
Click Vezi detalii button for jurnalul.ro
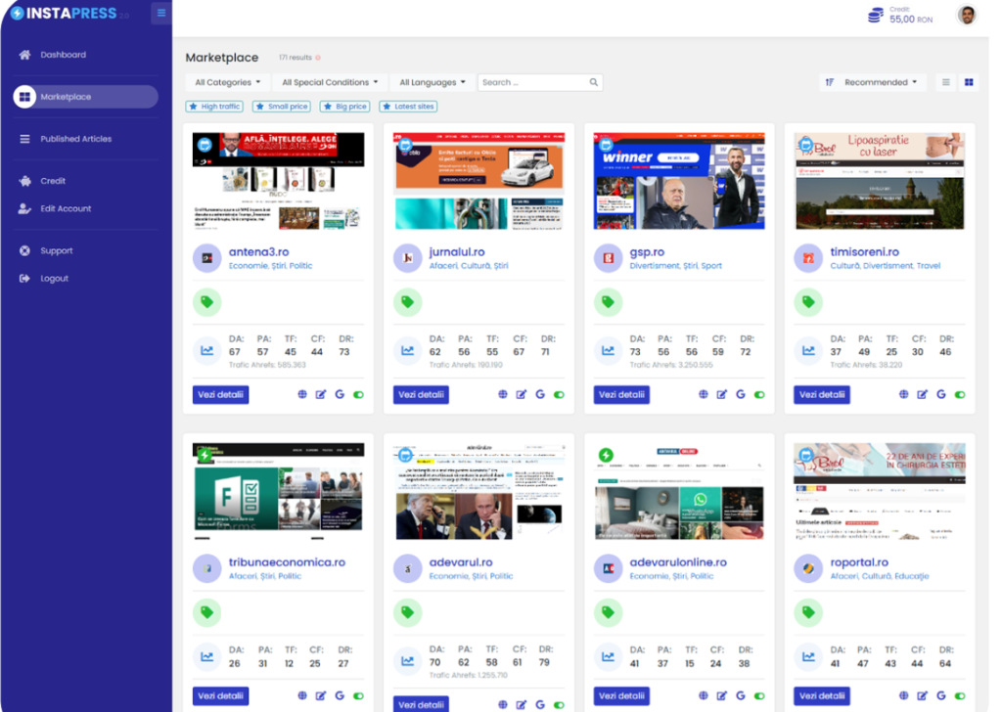point(421,395)
